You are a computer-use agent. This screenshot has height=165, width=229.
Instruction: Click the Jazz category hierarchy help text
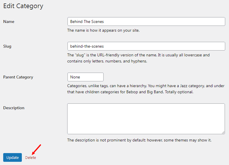146,89
